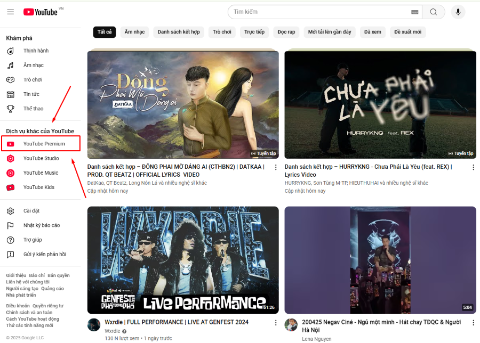480x343 pixels.
Task: Select the Trò chơi filter chip
Action: point(222,32)
